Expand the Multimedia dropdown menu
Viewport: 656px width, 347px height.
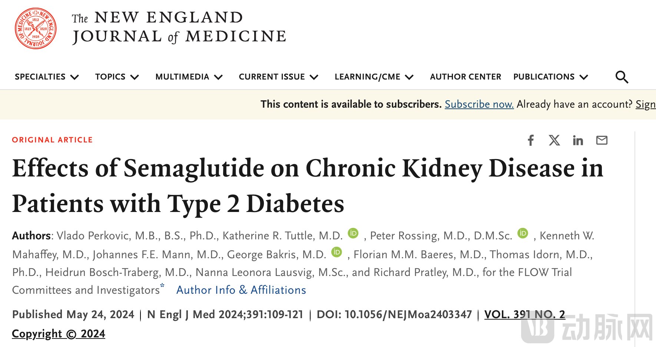click(x=189, y=77)
